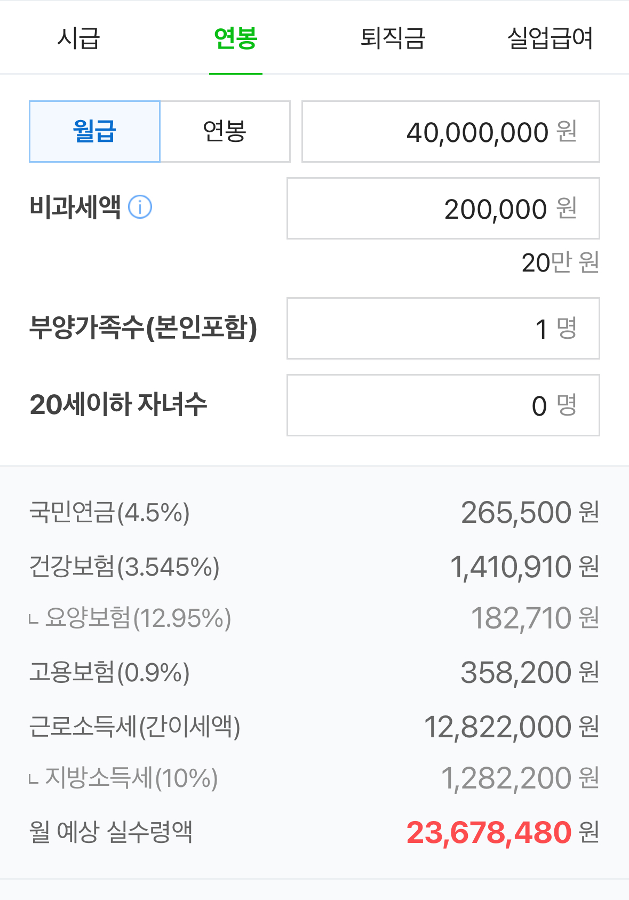This screenshot has width=629, height=900.
Task: Tap the 20만 원 helper text
Action: pyautogui.click(x=560, y=262)
